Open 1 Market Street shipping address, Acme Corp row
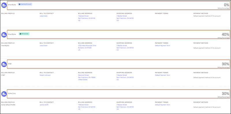This screenshot has width=231, height=114. click(x=122, y=105)
